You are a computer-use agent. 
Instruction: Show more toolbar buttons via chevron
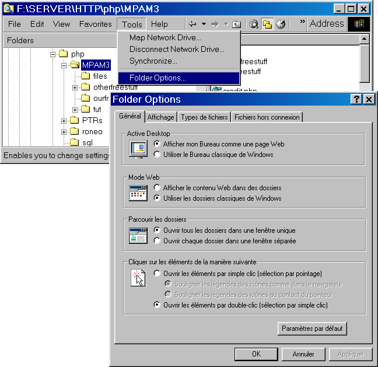pyautogui.click(x=302, y=21)
